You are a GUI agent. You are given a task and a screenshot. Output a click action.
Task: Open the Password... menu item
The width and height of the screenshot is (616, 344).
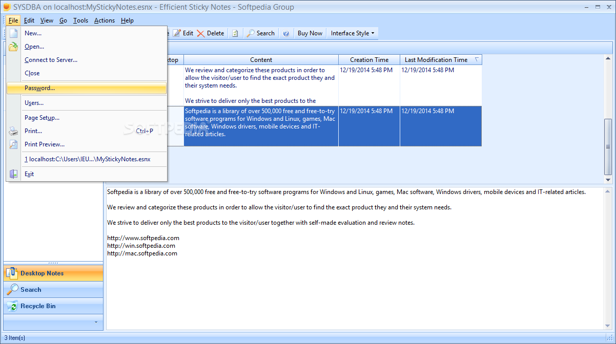tap(86, 88)
